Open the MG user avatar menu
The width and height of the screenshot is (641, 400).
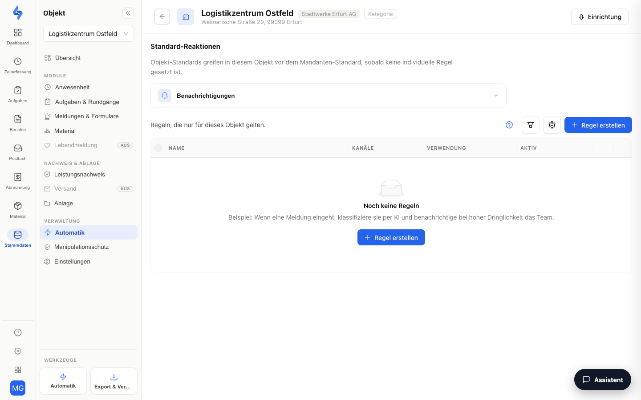18,388
